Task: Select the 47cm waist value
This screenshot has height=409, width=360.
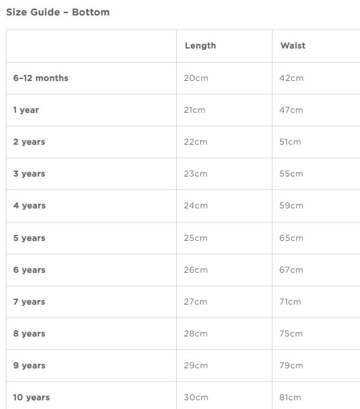Action: click(x=291, y=110)
